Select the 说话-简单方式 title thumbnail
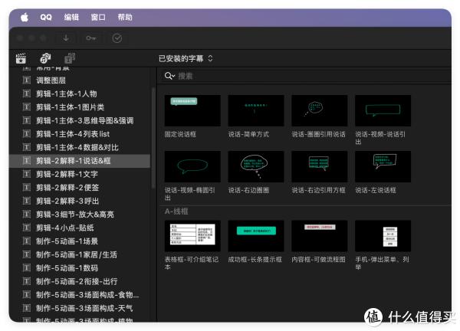 (x=256, y=110)
